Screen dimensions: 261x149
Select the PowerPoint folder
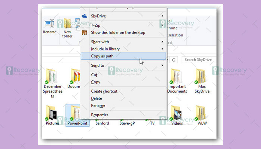click(78, 115)
